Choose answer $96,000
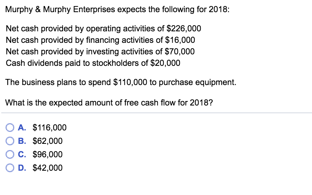The image size is (312, 195). pyautogui.click(x=47, y=154)
